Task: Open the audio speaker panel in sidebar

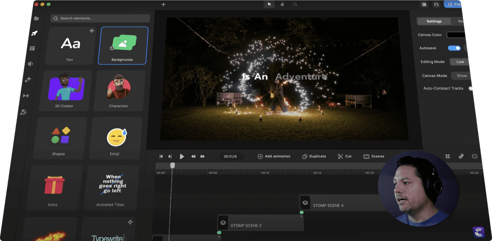Action: pos(31,64)
